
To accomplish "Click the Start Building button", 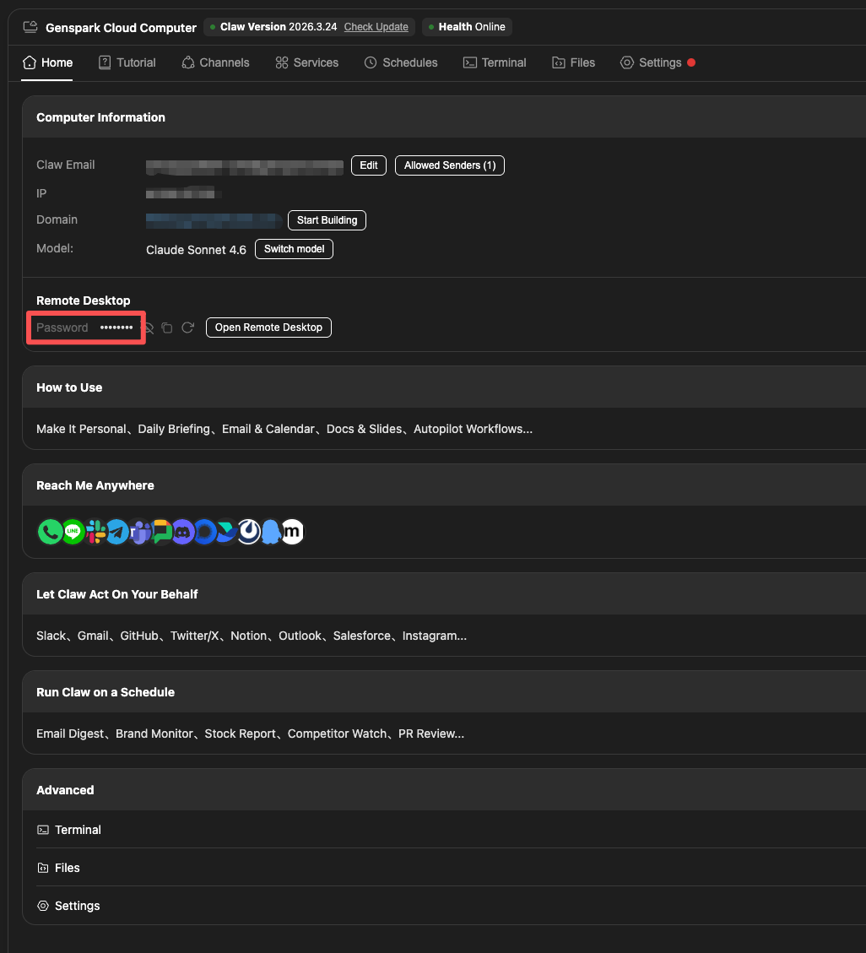I will 327,220.
